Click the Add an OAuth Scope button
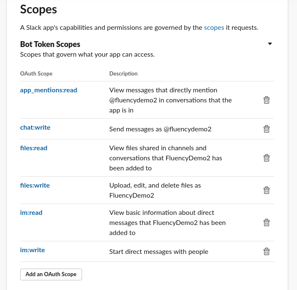 point(51,274)
